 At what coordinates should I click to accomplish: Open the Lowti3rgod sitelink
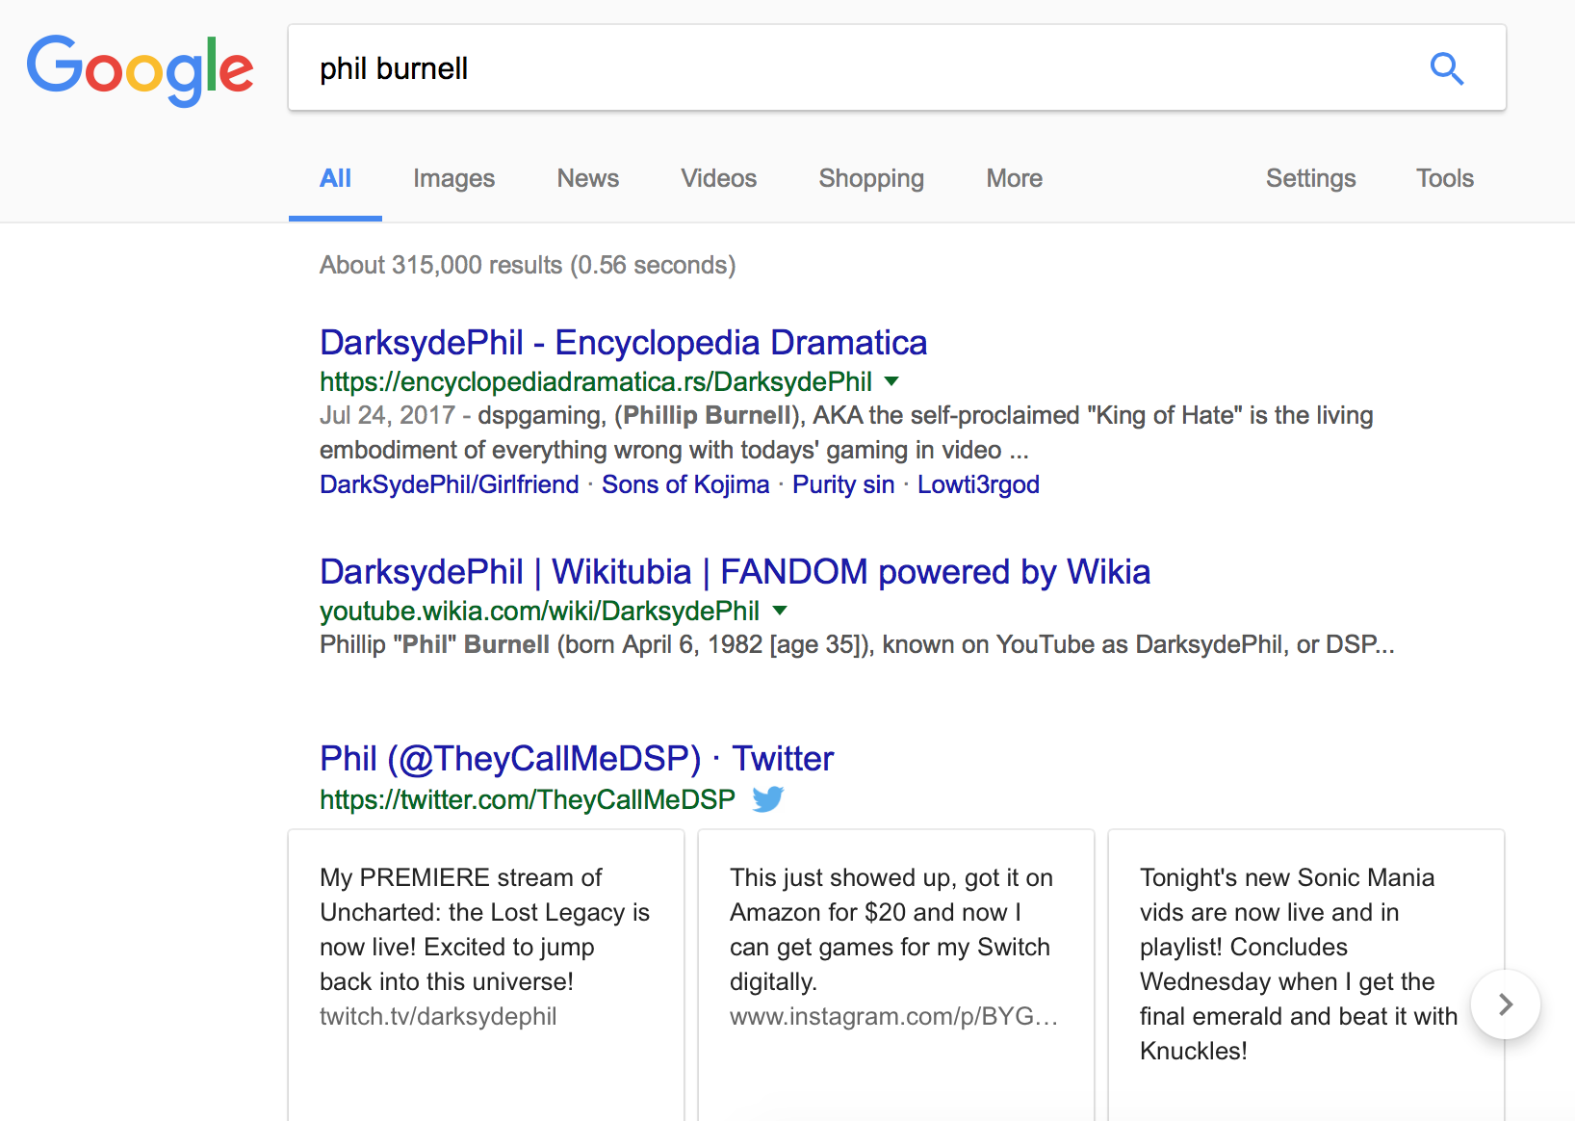[x=978, y=484]
